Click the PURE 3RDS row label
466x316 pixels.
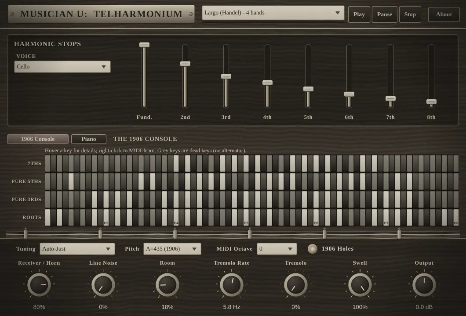26,199
